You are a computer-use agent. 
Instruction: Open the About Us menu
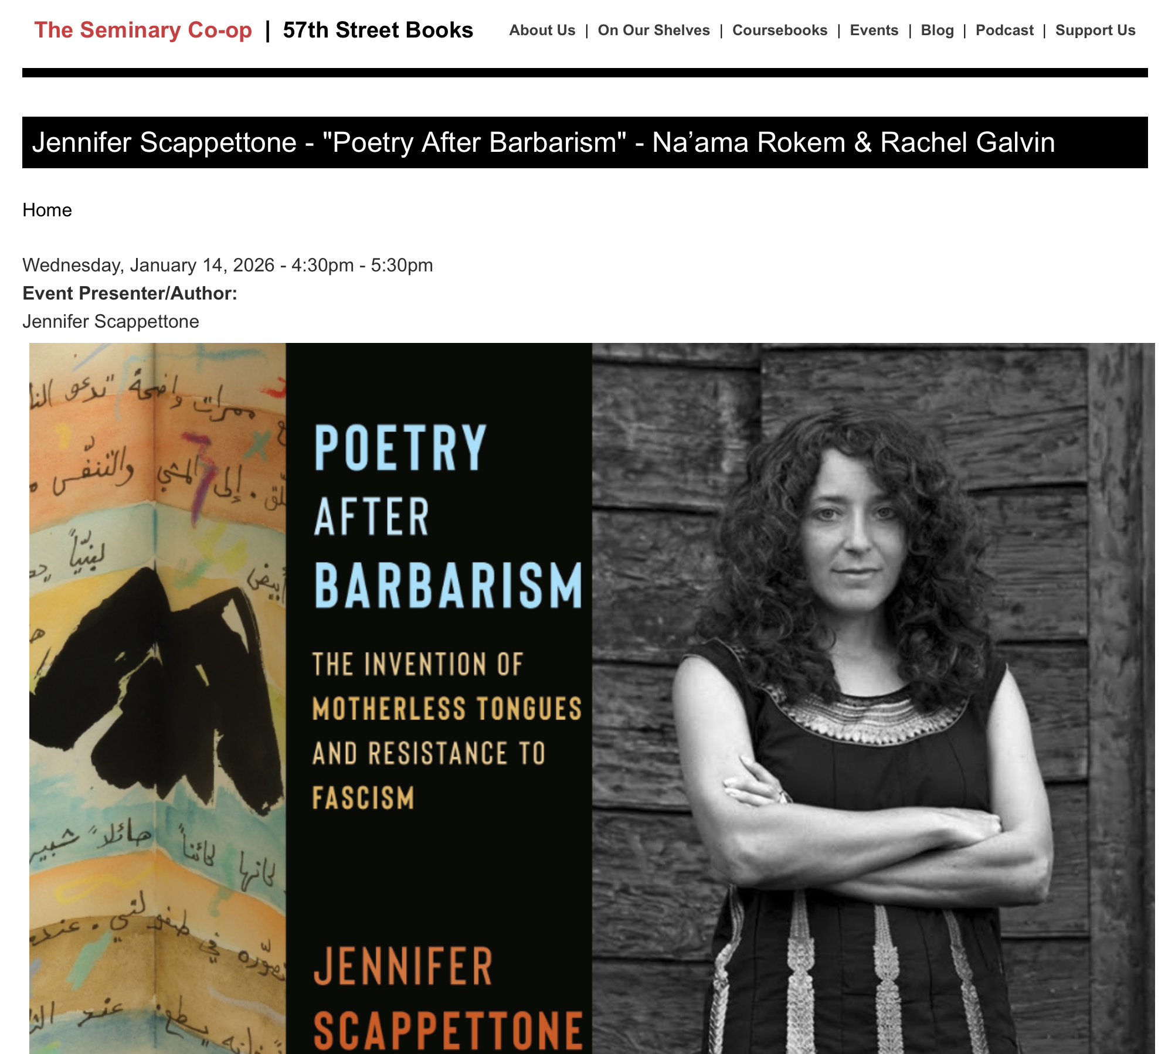542,30
